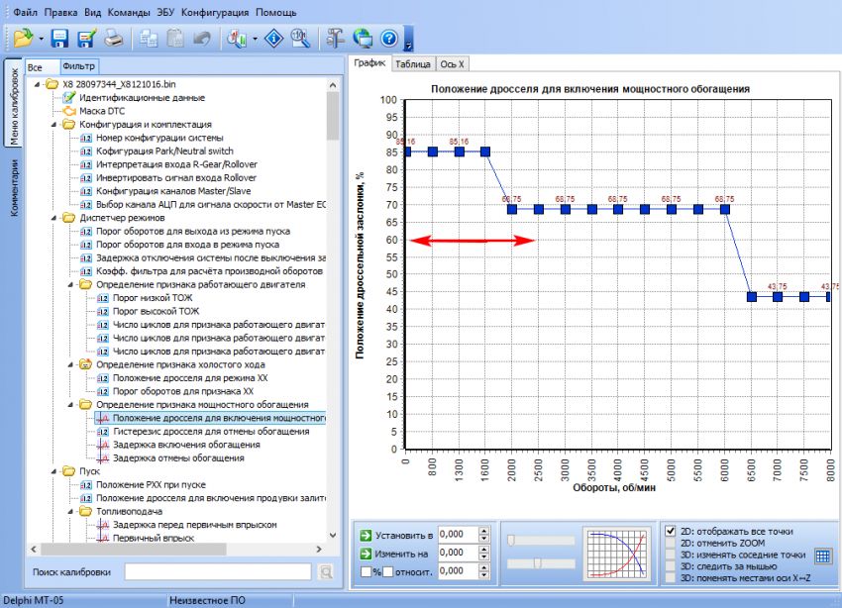Select Порог оборотов для признака ХХ
The height and width of the screenshot is (608, 842).
(183, 391)
